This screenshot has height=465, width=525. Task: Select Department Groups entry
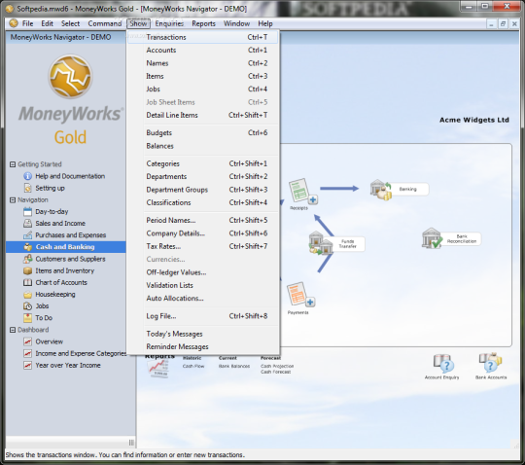tap(203, 190)
